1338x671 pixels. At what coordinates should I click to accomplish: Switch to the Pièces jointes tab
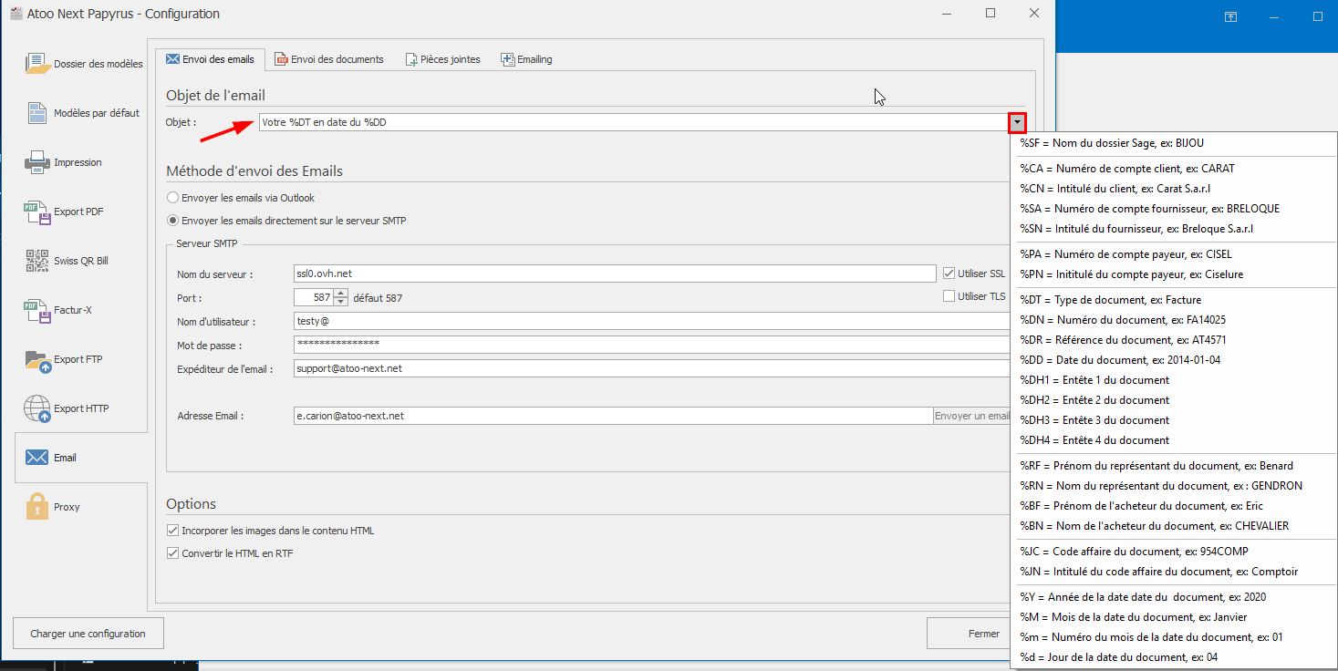(442, 59)
